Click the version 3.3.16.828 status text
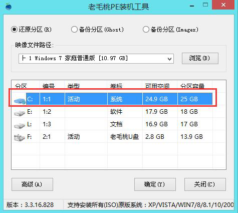This screenshot has width=238, height=213. [30, 205]
